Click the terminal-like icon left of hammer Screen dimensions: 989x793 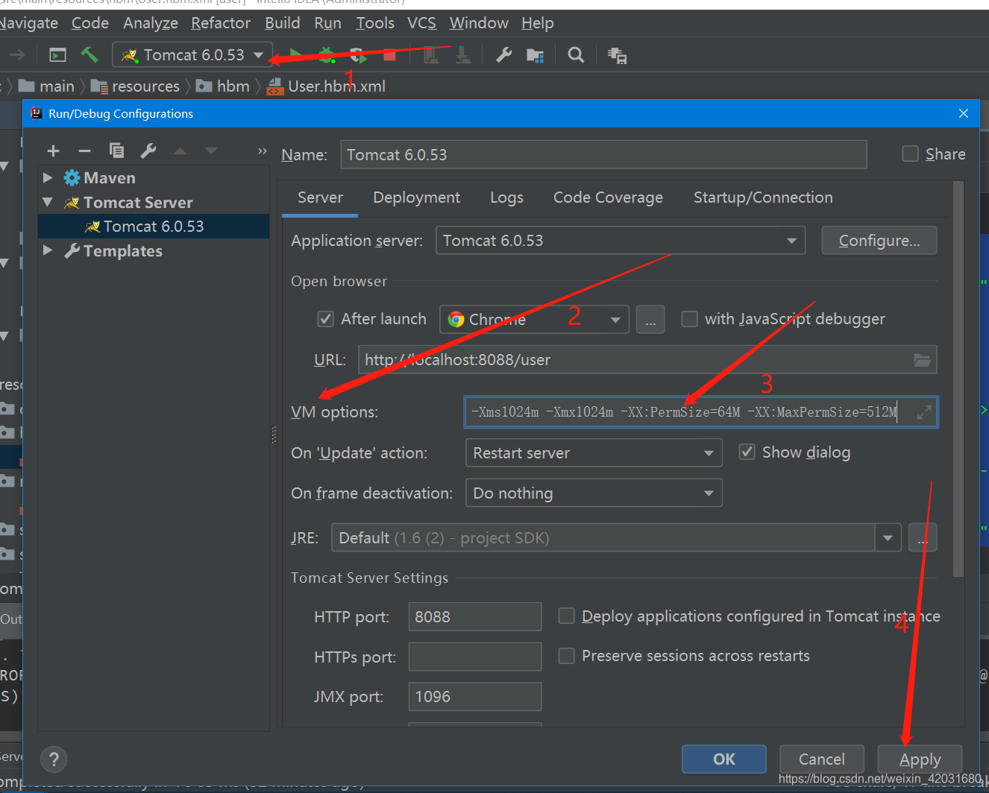point(57,54)
